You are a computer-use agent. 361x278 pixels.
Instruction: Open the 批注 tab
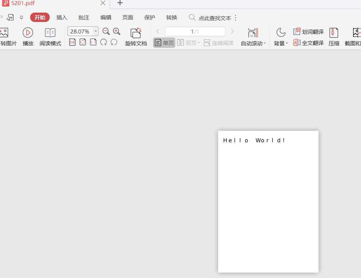click(84, 18)
